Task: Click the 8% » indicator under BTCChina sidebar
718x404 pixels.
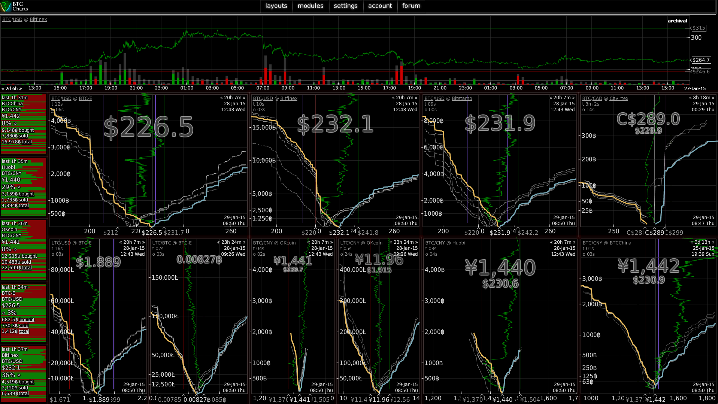Action: point(9,123)
